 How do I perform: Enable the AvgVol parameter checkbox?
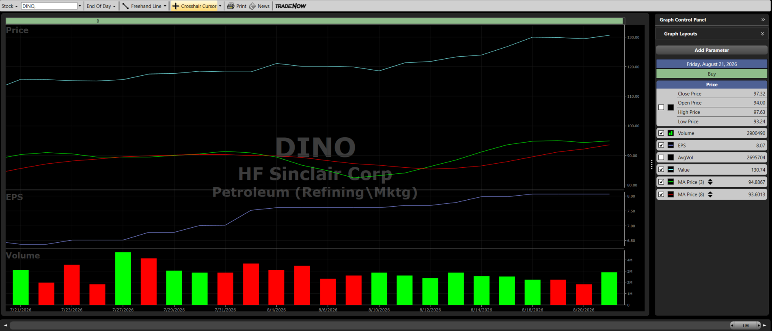[x=661, y=157]
